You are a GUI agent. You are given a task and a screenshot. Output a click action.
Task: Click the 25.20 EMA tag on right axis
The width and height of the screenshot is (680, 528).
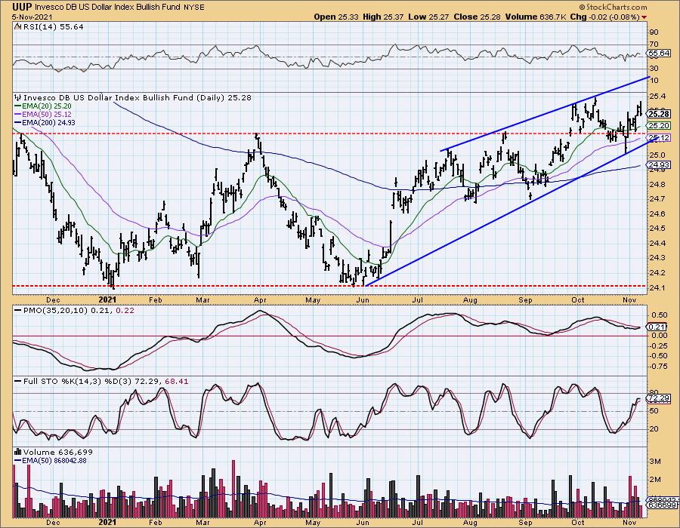point(659,126)
